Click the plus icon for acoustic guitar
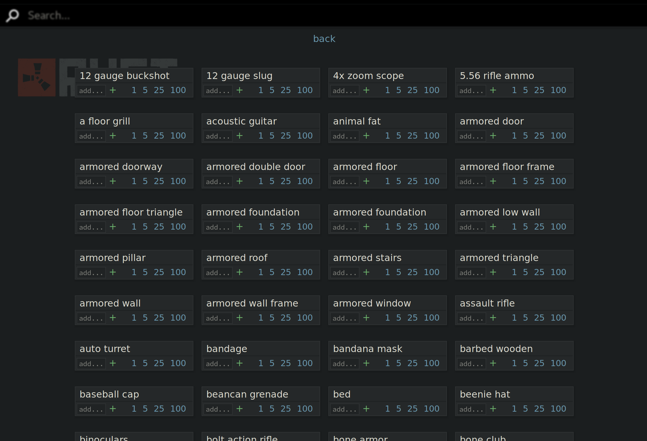The height and width of the screenshot is (441, 647). pyautogui.click(x=239, y=136)
